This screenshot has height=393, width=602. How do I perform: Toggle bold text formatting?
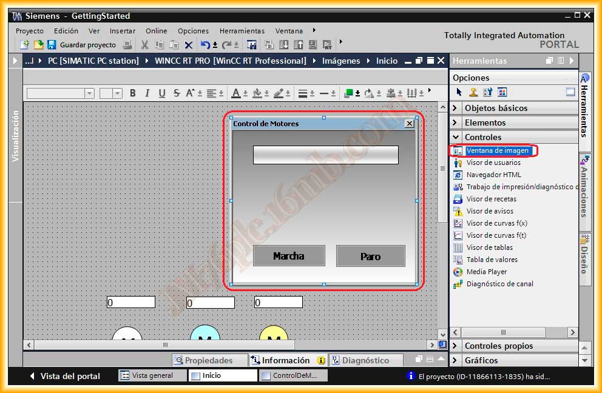[x=132, y=93]
